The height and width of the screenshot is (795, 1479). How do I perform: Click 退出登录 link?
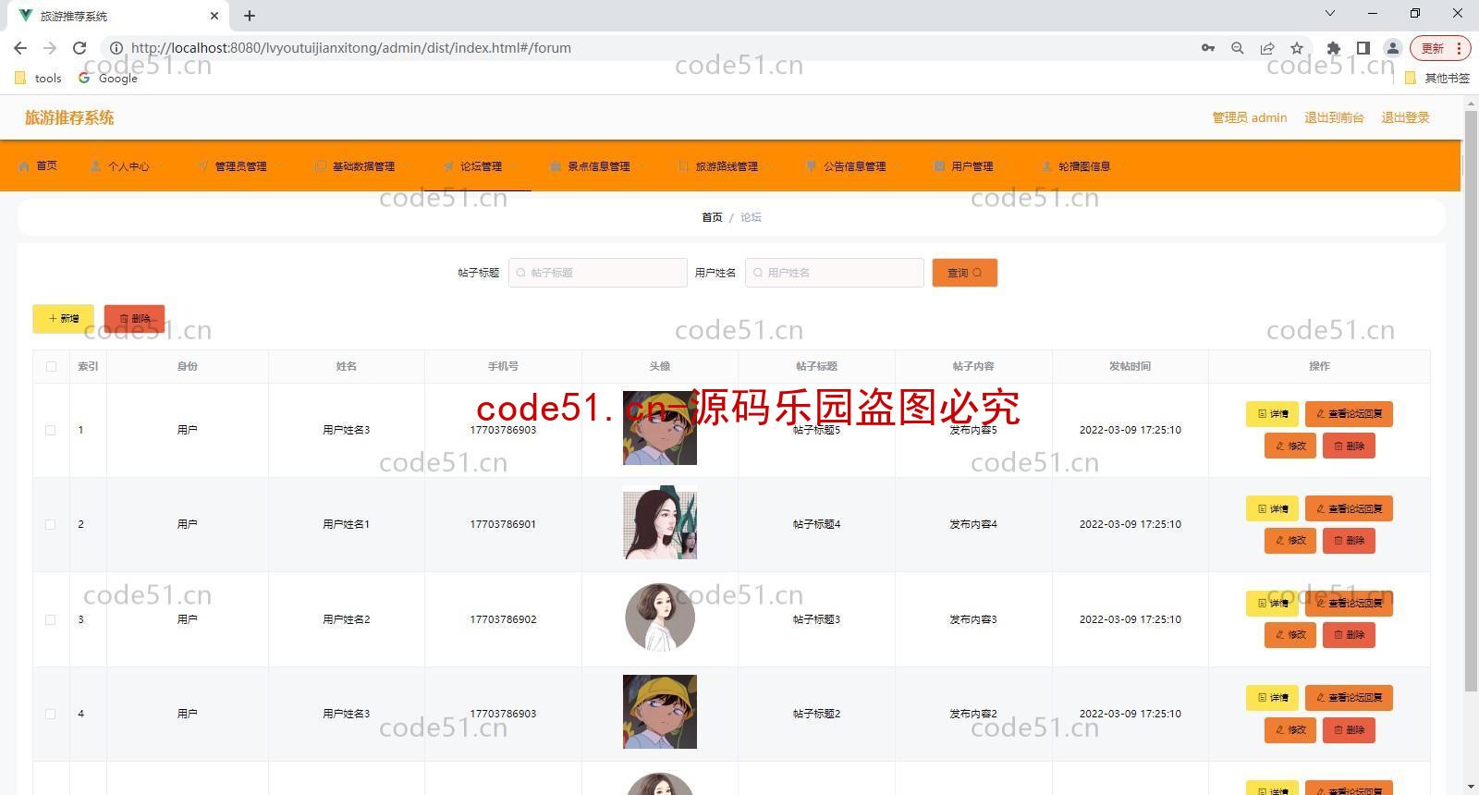1405,117
